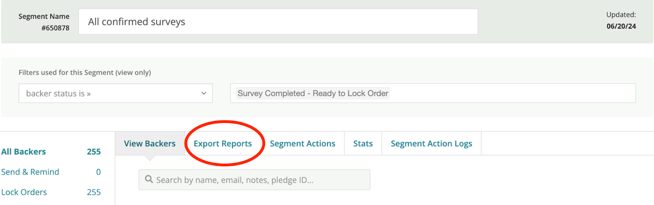The height and width of the screenshot is (205, 654).
Task: View the Segment Action Logs tab
Action: (431, 144)
